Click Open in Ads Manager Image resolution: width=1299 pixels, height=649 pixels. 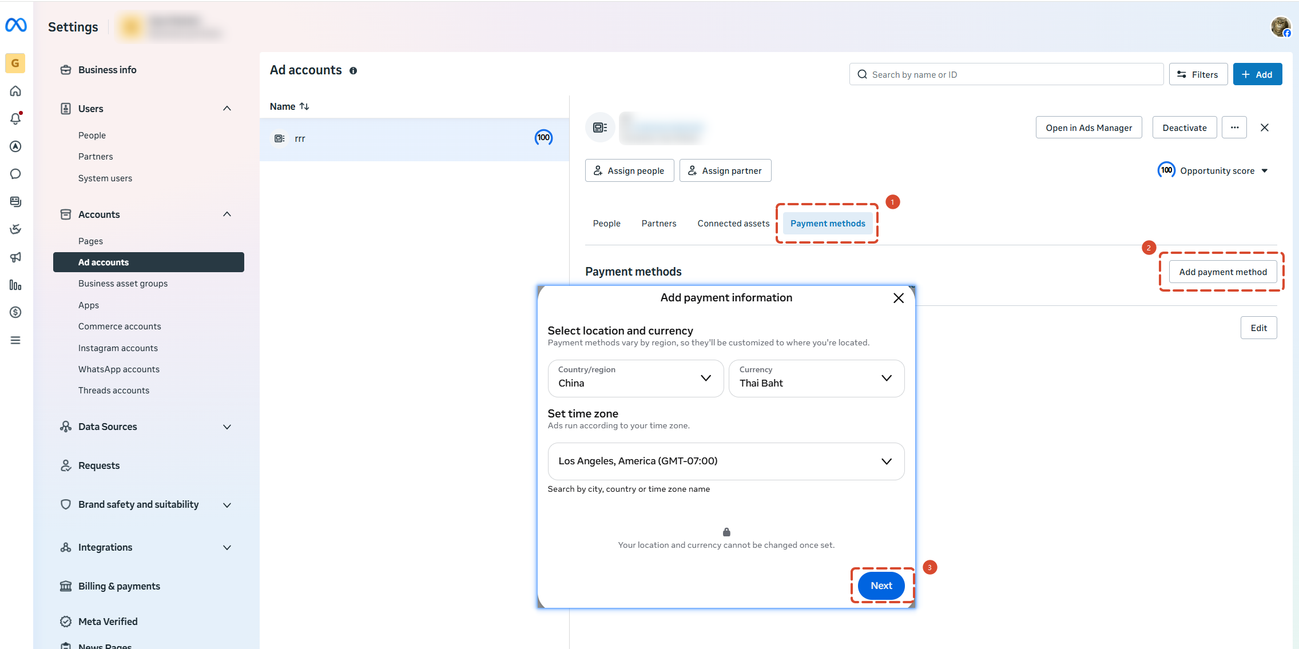[x=1089, y=128]
